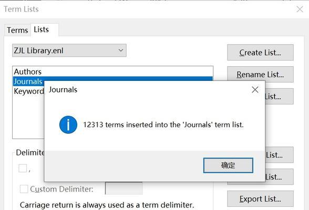Screen dimensions: 309x210
Task: Click the Custom Delimiter text field
Action: point(124,188)
